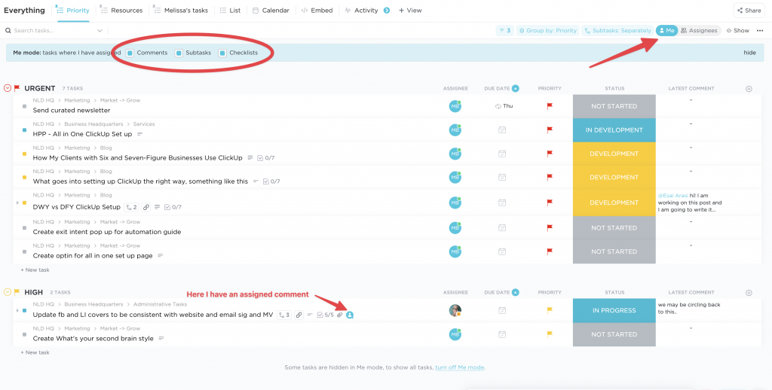Open the subtask count badge on DWY vs DFY

pos(130,207)
